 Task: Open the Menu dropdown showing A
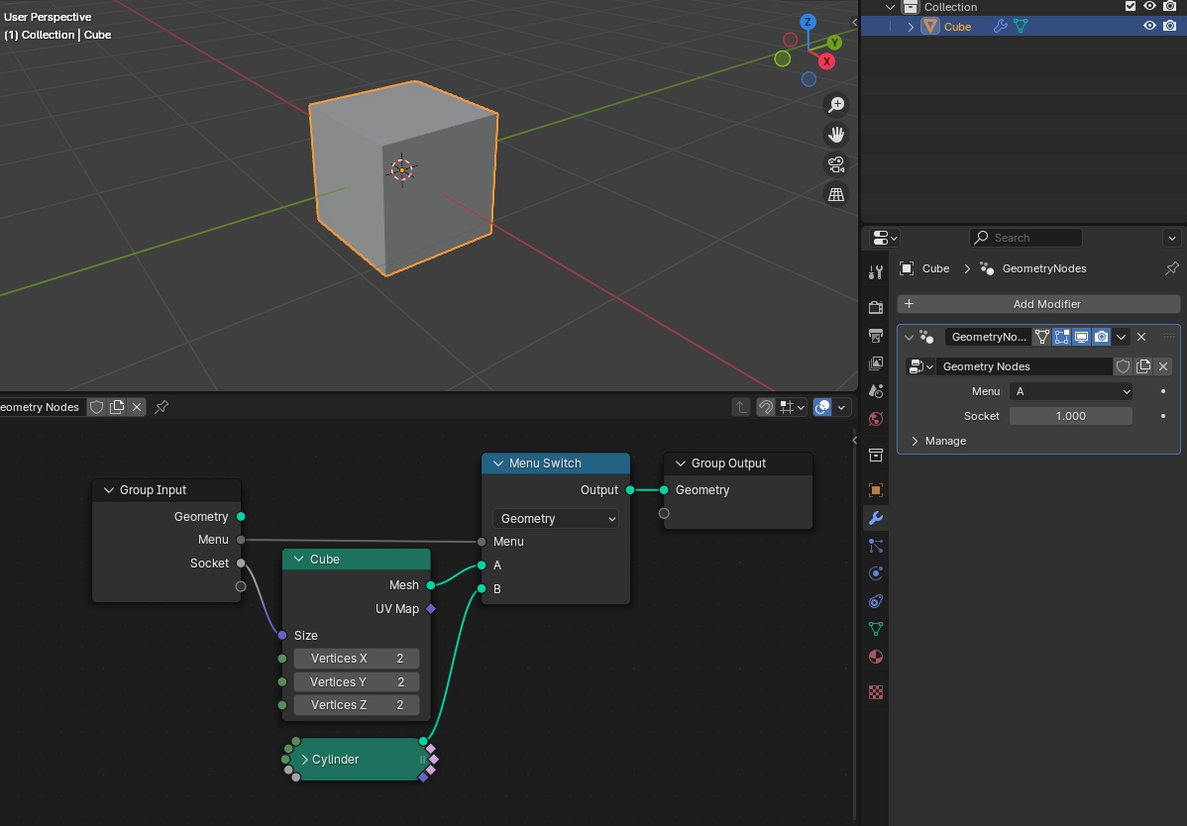pos(1070,392)
